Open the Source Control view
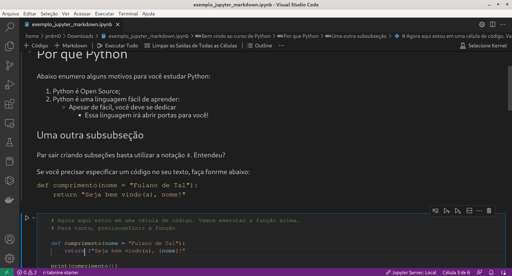 click(x=10, y=65)
